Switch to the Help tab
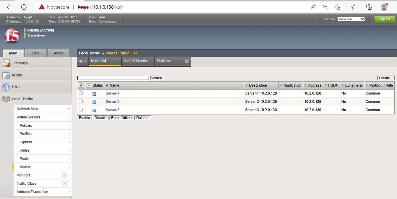The width and height of the screenshot is (397, 199). [x=36, y=53]
